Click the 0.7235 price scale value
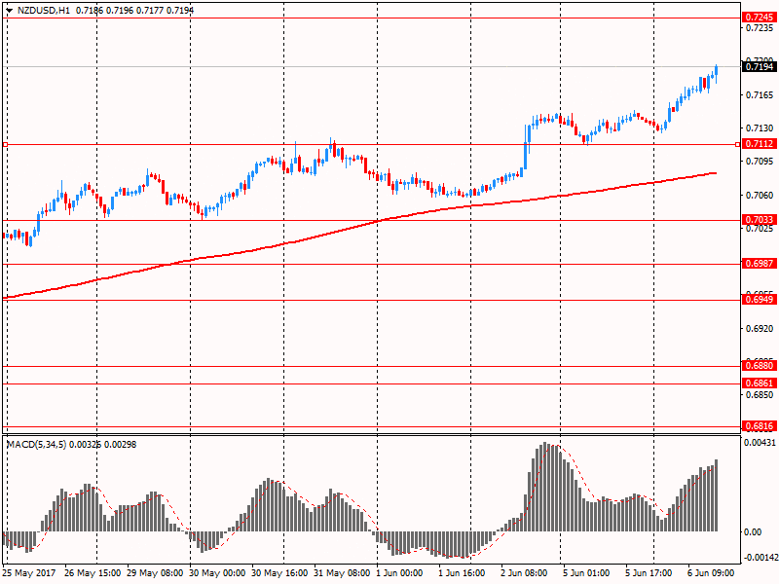The image size is (779, 584). (x=760, y=28)
